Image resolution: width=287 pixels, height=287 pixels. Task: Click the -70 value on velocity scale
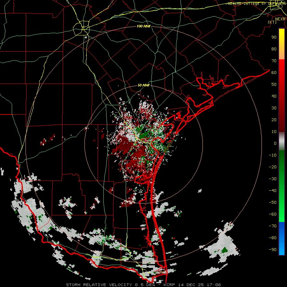pos(273,226)
